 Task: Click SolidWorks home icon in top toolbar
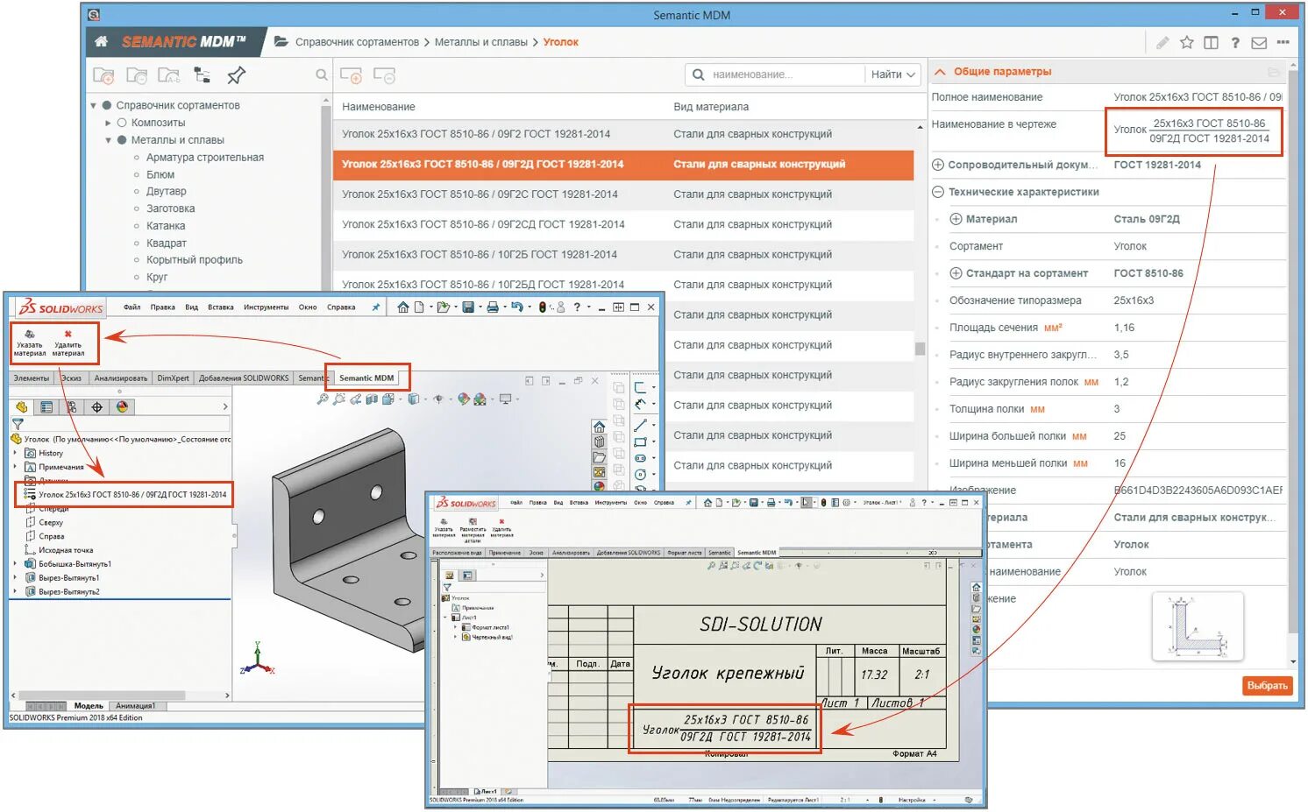(x=403, y=307)
